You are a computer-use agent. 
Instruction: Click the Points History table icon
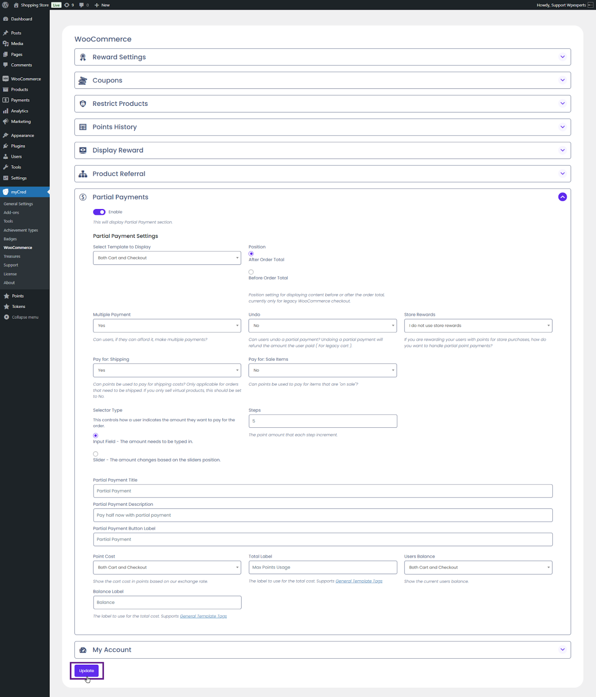click(83, 127)
